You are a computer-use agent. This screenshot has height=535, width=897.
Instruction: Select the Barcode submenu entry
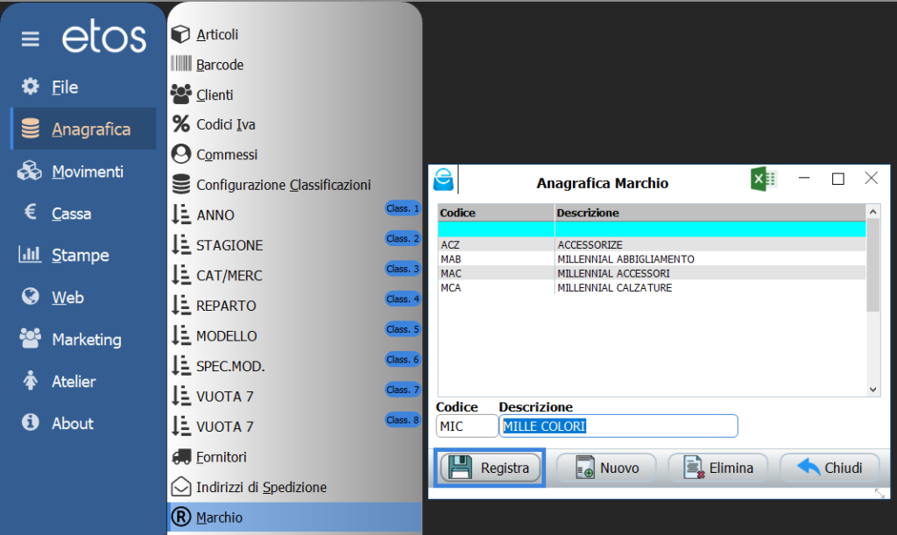220,65
